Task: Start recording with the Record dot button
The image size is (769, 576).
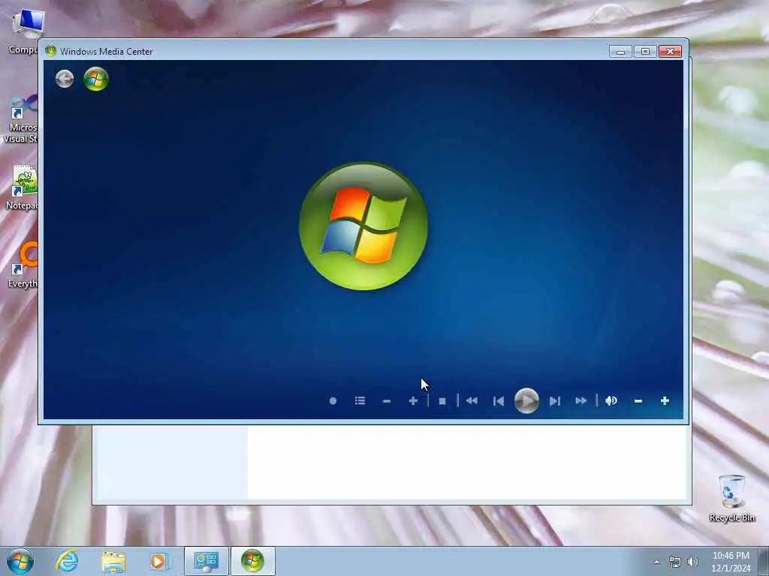Action: pos(333,400)
